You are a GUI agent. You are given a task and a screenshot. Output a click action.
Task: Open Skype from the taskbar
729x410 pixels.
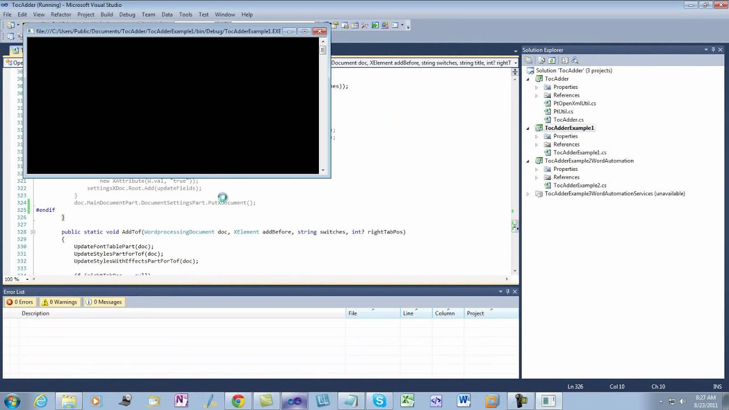(379, 401)
